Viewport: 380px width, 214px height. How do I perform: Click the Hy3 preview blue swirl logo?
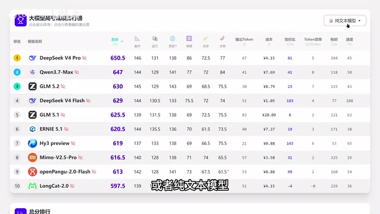(x=33, y=143)
